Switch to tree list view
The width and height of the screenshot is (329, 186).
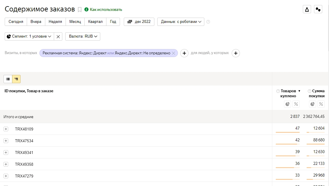click(16, 79)
